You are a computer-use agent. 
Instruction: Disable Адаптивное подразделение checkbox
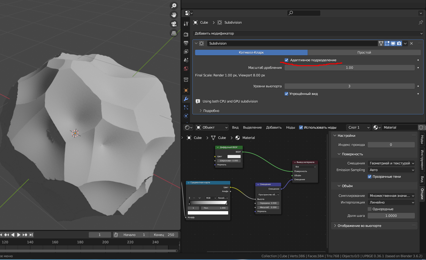(286, 60)
